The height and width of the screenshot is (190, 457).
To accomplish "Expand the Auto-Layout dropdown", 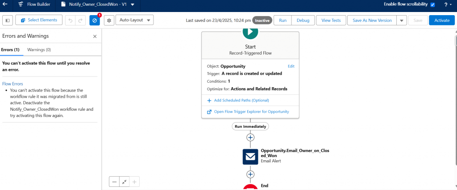I will click(x=134, y=20).
